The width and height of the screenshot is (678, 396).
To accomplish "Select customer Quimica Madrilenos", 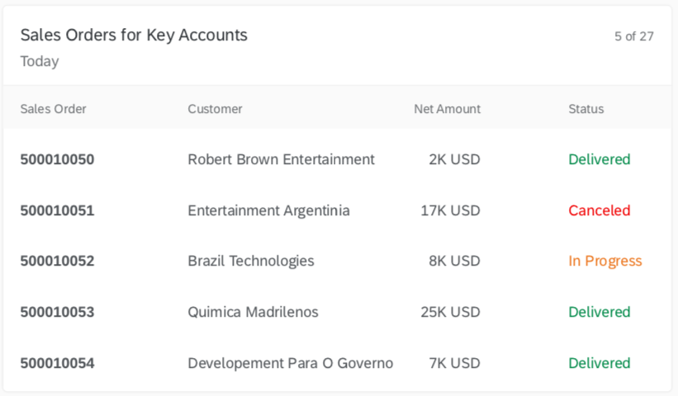I will coord(253,312).
